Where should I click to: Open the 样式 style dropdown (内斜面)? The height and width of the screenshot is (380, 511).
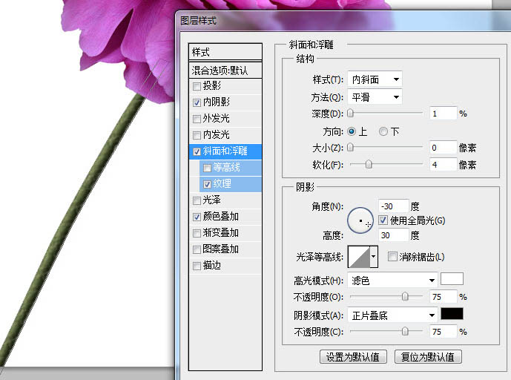tap(375, 79)
